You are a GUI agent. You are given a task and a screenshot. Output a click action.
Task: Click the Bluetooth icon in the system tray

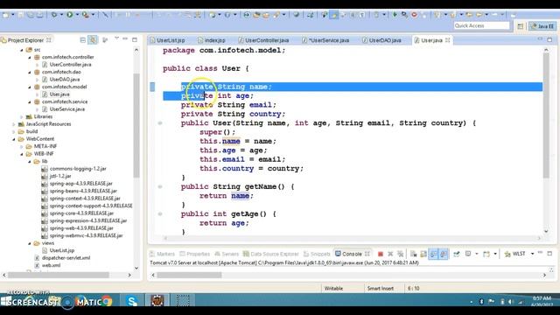tap(481, 302)
